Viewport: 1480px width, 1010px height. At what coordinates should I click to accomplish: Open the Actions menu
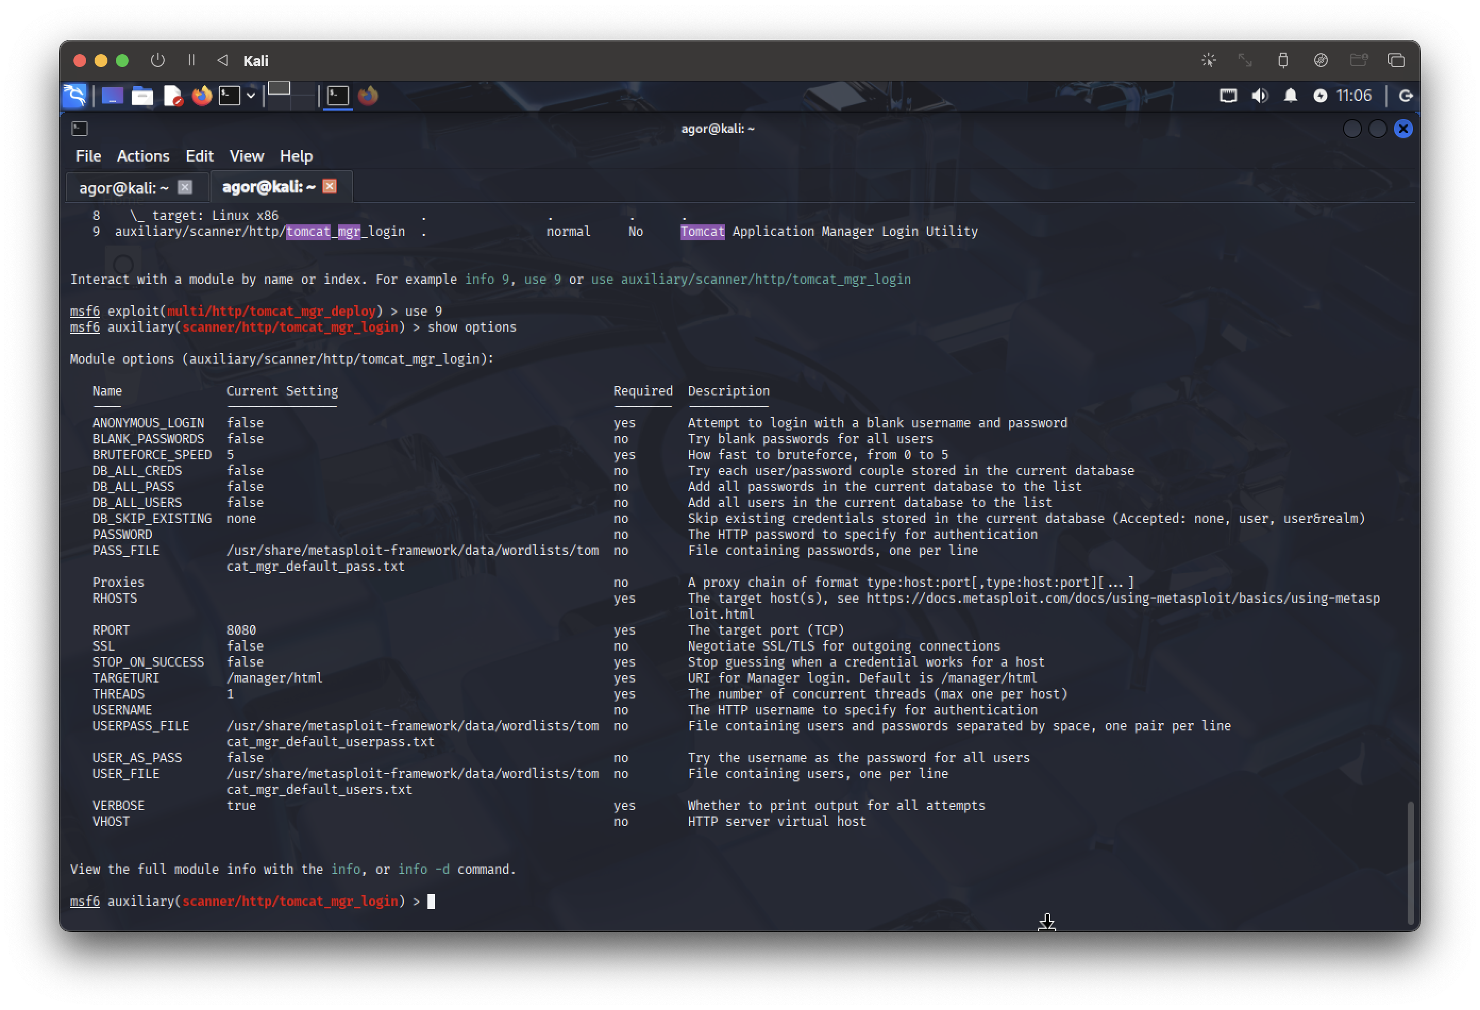(142, 156)
